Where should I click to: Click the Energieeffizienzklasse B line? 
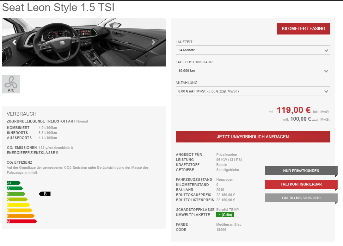(33, 153)
